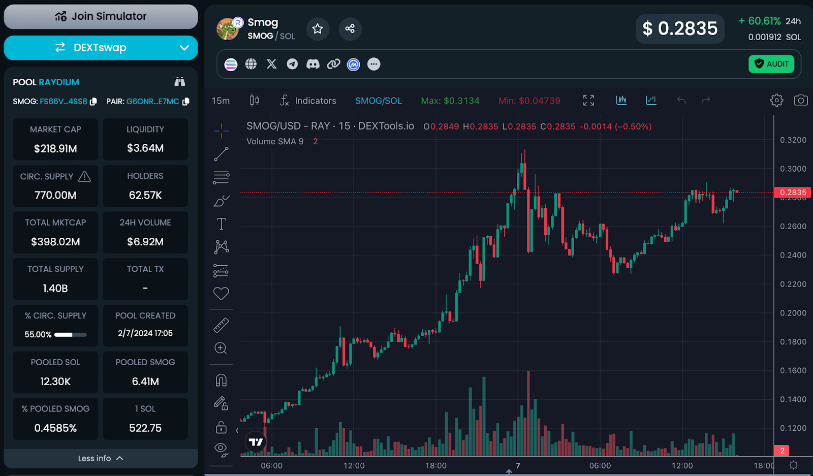Open chart settings gear
The width and height of the screenshot is (813, 476).
tap(776, 101)
